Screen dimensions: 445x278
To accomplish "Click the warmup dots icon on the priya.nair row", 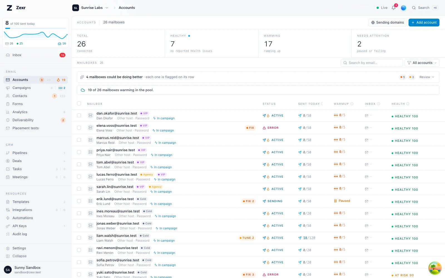I will click(336, 152).
